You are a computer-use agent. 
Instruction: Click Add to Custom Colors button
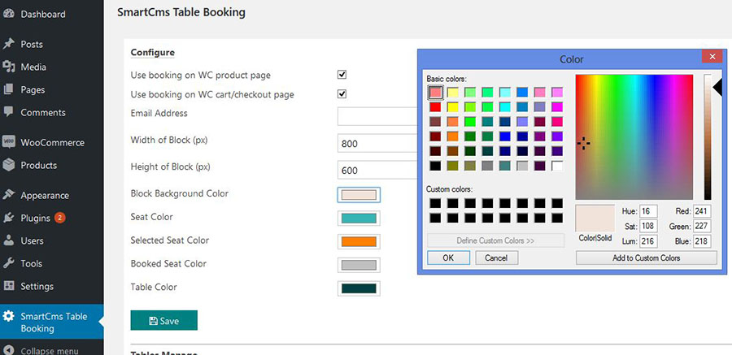pyautogui.click(x=646, y=258)
